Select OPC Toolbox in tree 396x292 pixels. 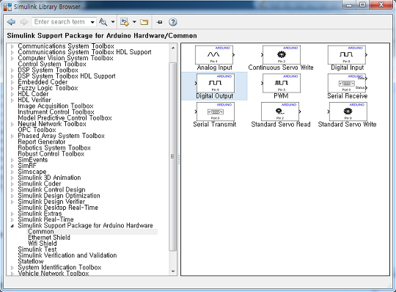click(37, 130)
